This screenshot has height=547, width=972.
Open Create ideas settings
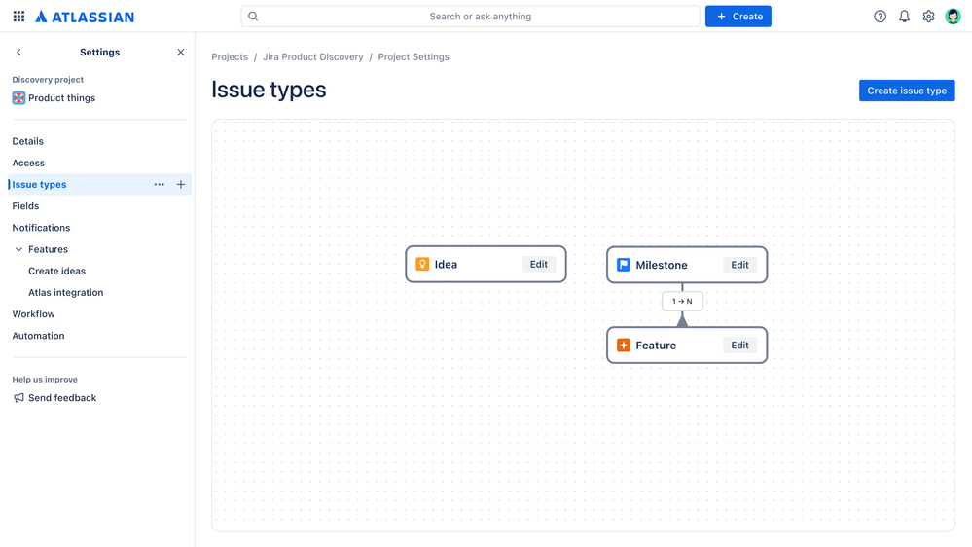[x=57, y=271]
